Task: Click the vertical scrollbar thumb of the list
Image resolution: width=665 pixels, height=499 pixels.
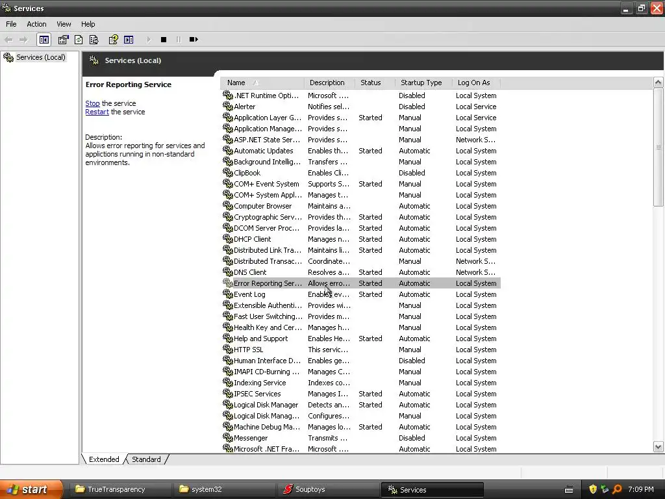Action: 659,147
